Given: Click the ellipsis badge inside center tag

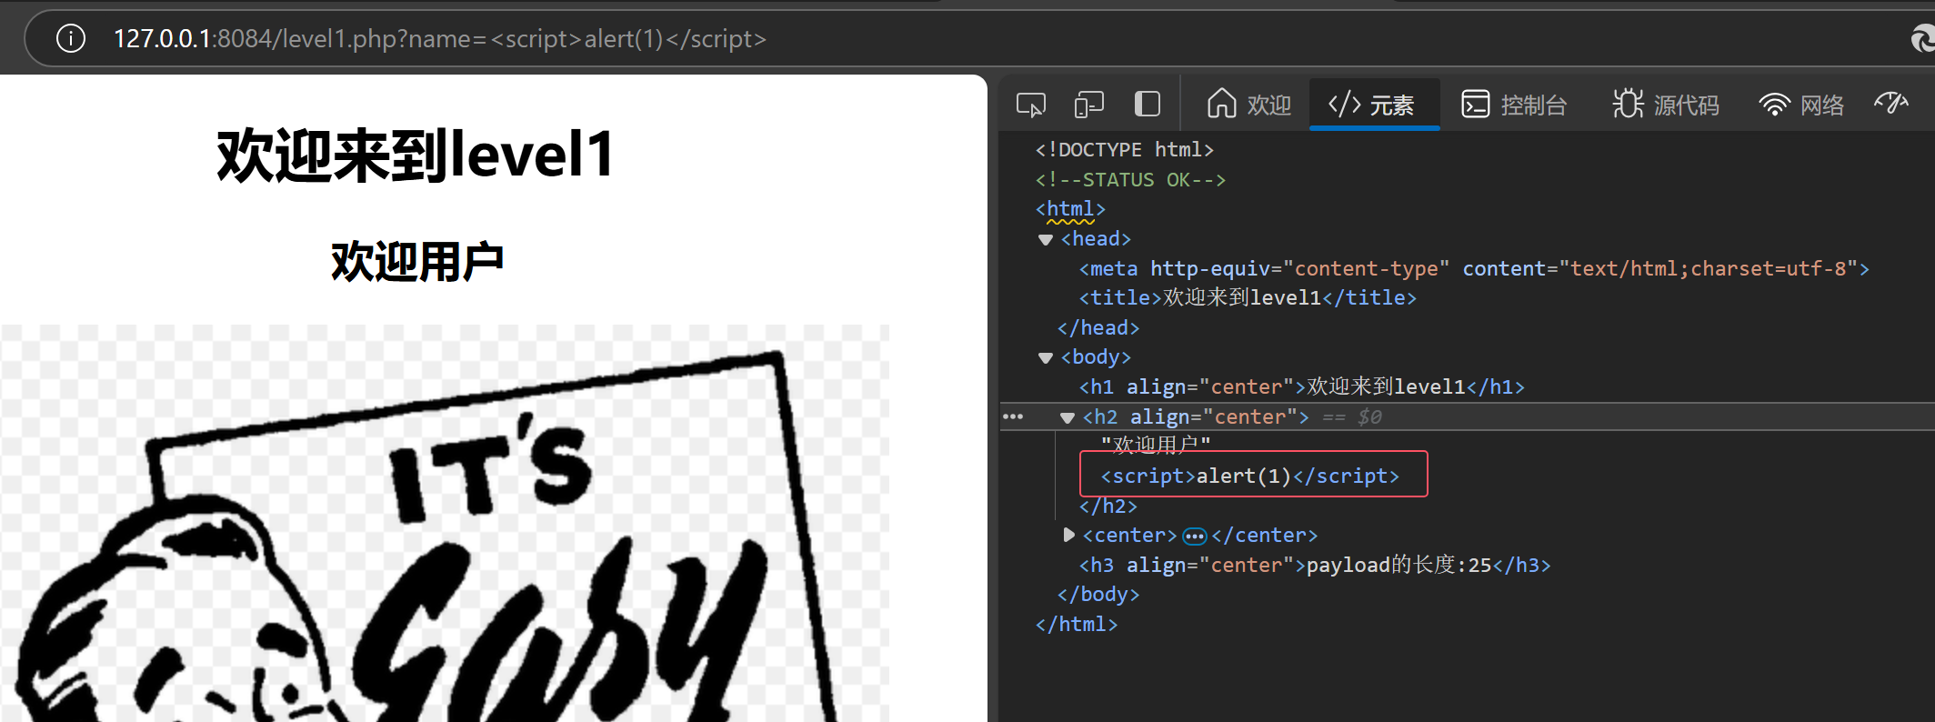Looking at the screenshot, I should pyautogui.click(x=1195, y=536).
